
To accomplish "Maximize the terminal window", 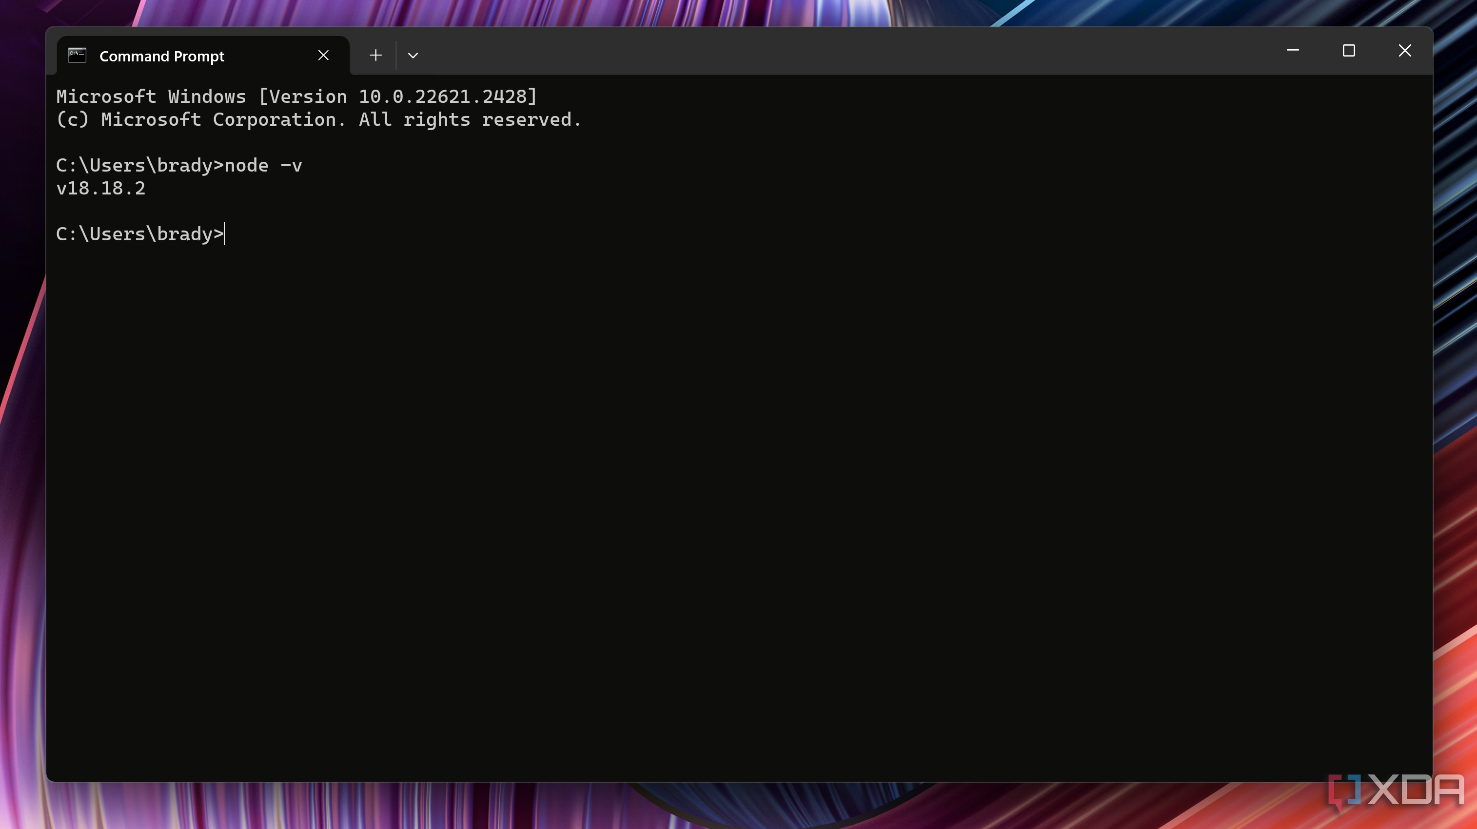I will [x=1349, y=50].
